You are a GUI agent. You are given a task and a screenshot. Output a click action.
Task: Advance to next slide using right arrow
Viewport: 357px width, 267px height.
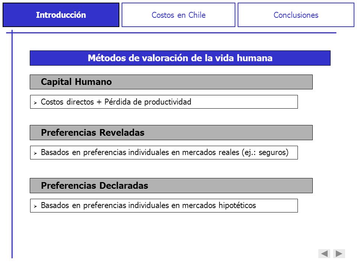tap(339, 253)
